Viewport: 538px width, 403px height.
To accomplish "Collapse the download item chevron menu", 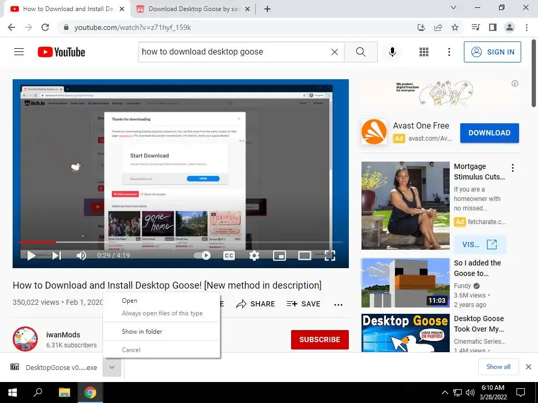I will (x=112, y=367).
